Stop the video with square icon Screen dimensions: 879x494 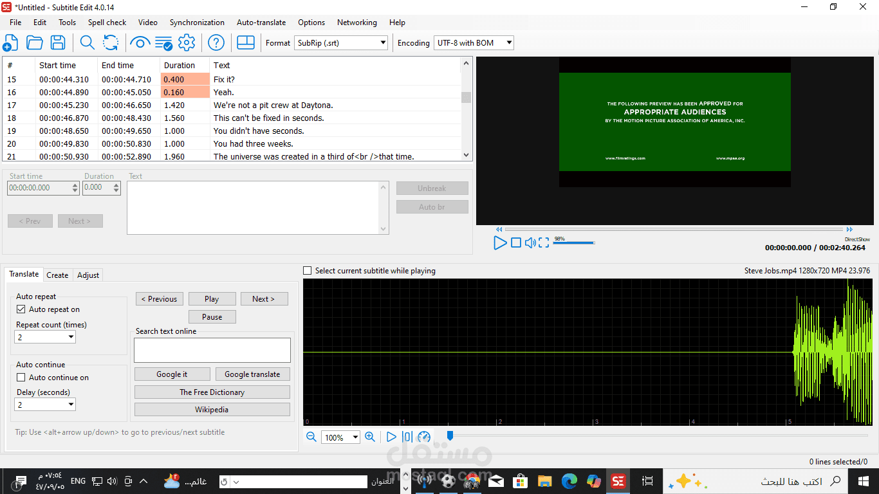[516, 242]
